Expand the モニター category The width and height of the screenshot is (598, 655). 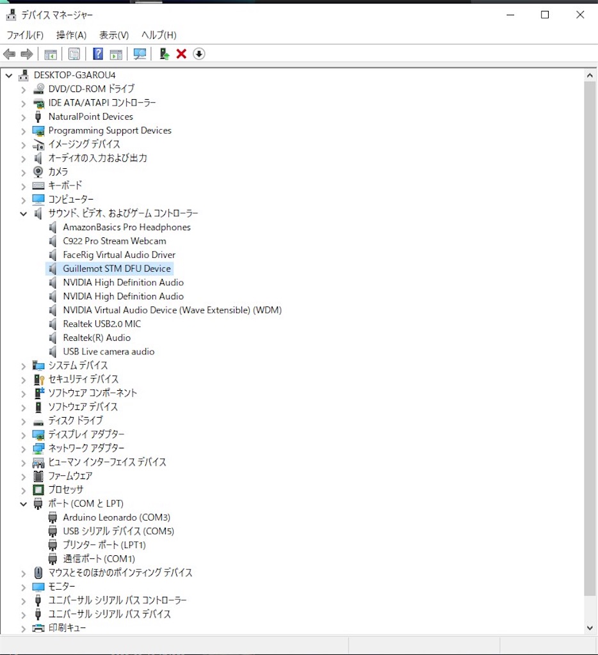click(24, 587)
